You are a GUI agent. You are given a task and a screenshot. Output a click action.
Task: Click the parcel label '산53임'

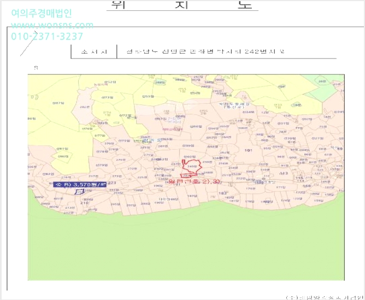(x=148, y=96)
